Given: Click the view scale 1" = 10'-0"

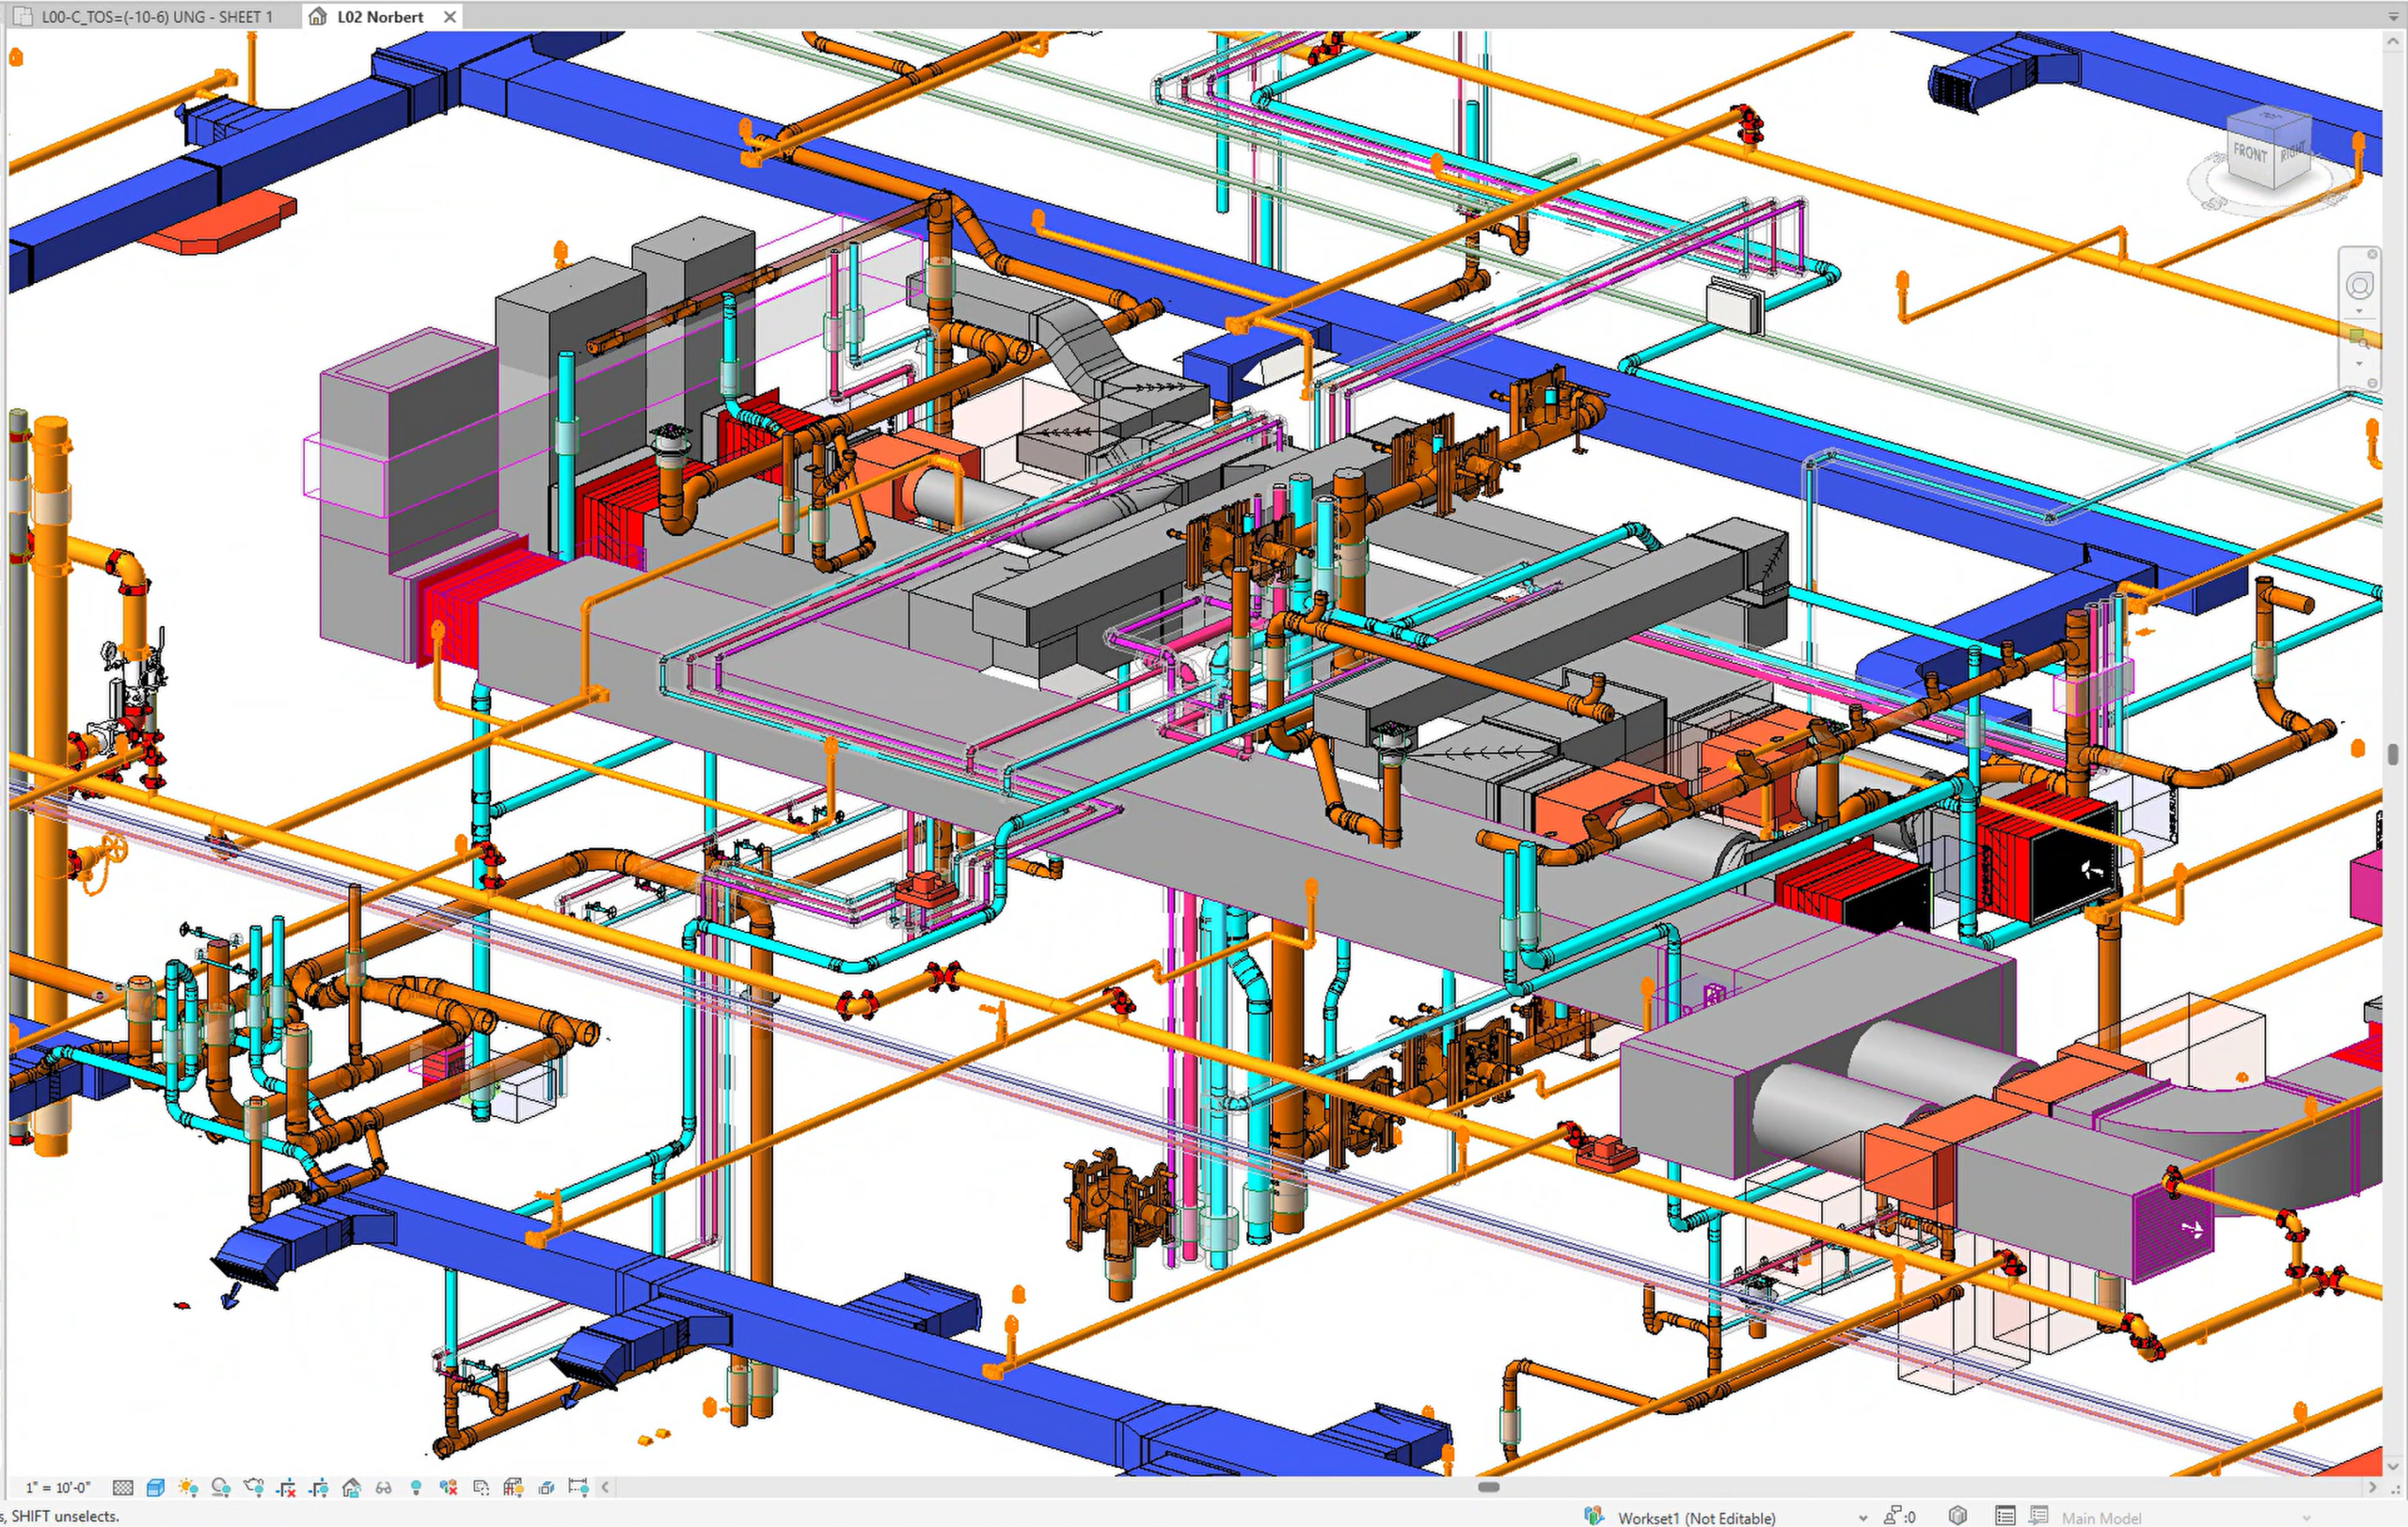Looking at the screenshot, I should 59,1488.
